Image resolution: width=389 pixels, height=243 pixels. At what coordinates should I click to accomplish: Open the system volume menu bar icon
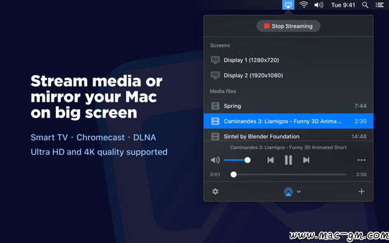pos(319,5)
